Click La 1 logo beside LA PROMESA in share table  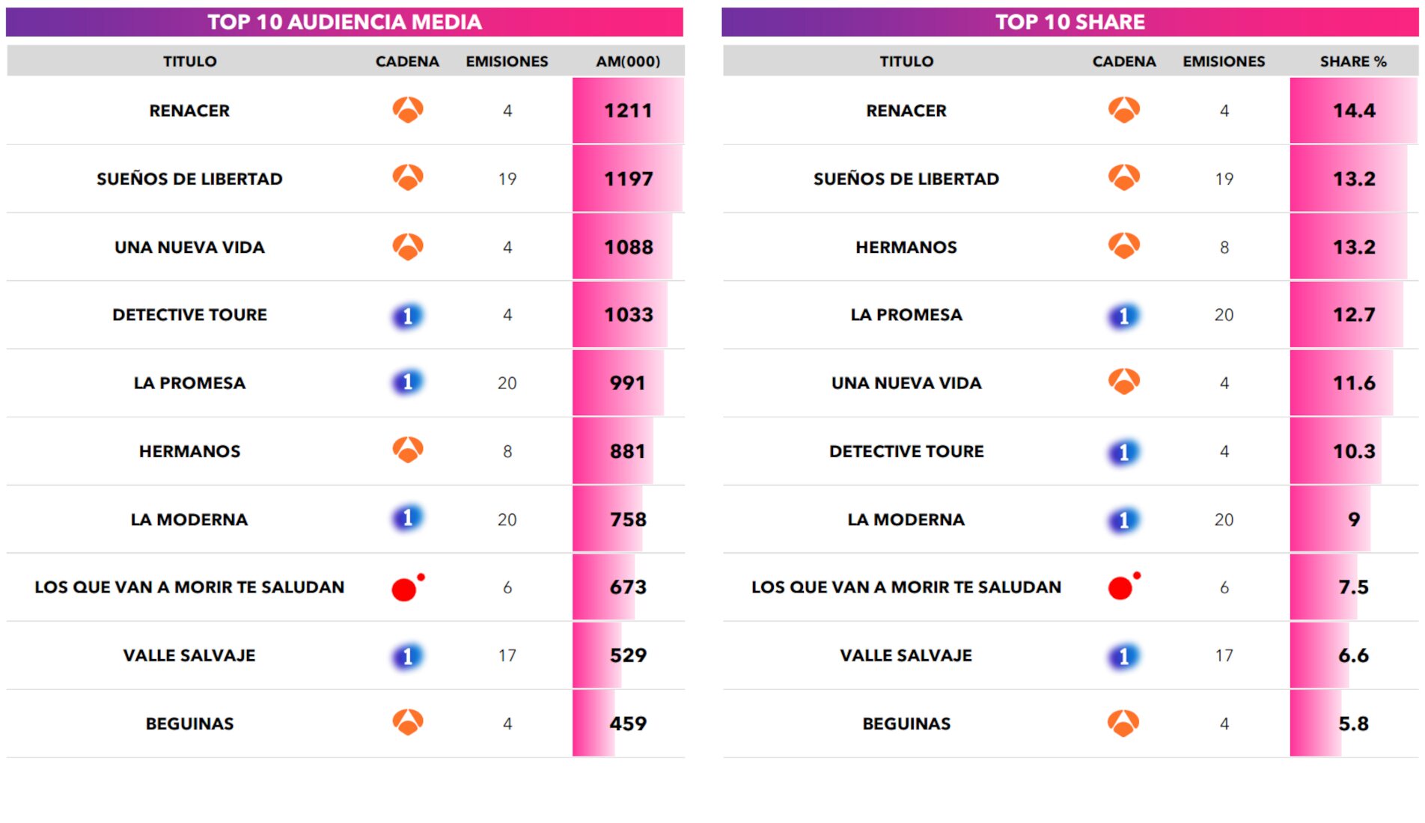[1124, 316]
